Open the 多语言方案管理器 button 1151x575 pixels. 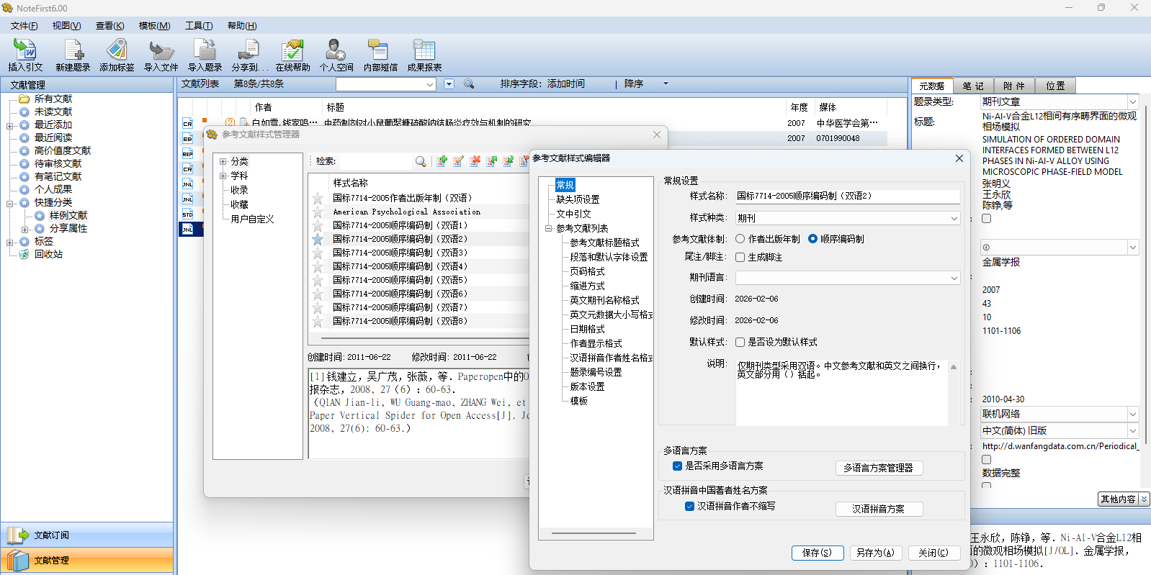[879, 468]
